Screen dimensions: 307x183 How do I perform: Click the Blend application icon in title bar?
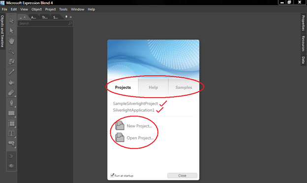coord(2,3)
